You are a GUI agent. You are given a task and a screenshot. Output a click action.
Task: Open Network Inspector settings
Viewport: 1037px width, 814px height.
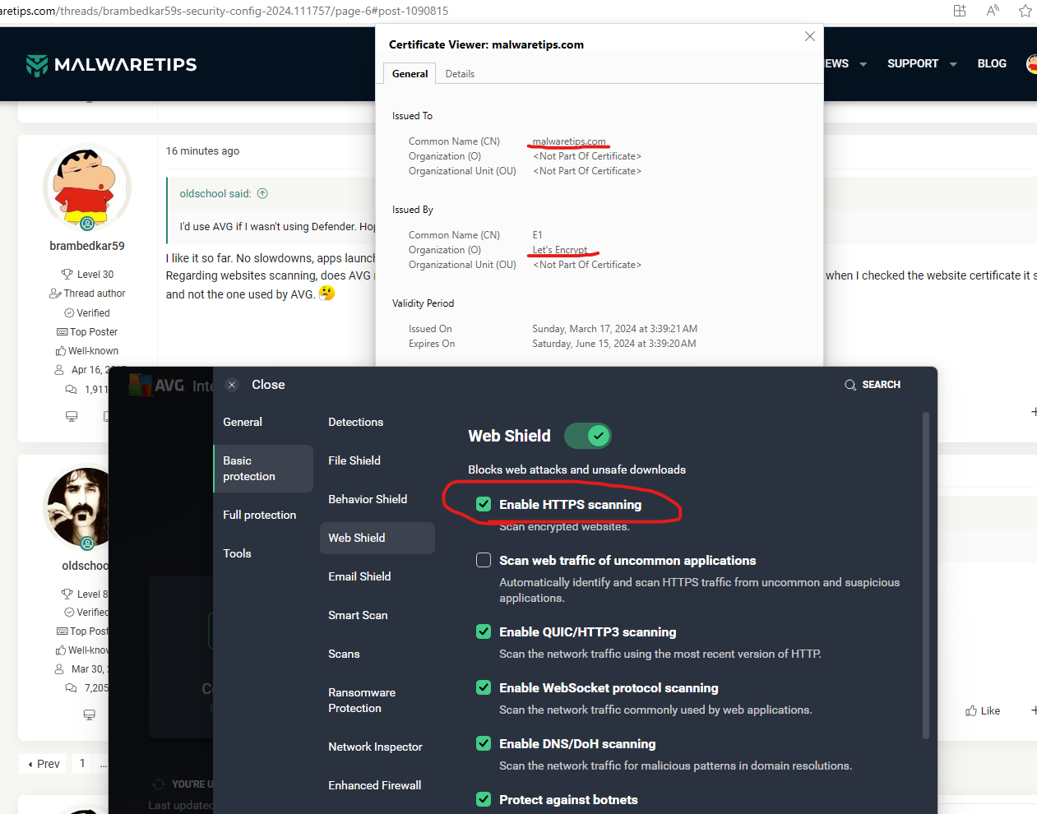pyautogui.click(x=375, y=747)
